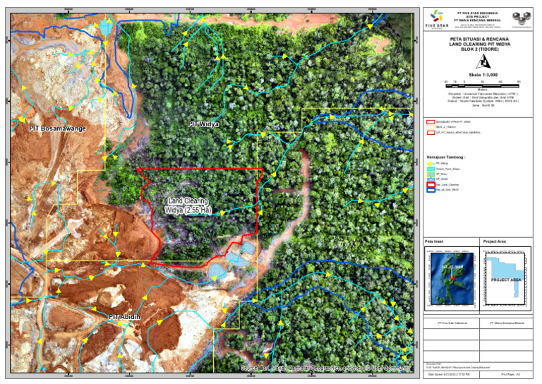Click the three-spheres logo in the header
Viewport: 542px width, 384px height.
pyautogui.click(x=522, y=18)
